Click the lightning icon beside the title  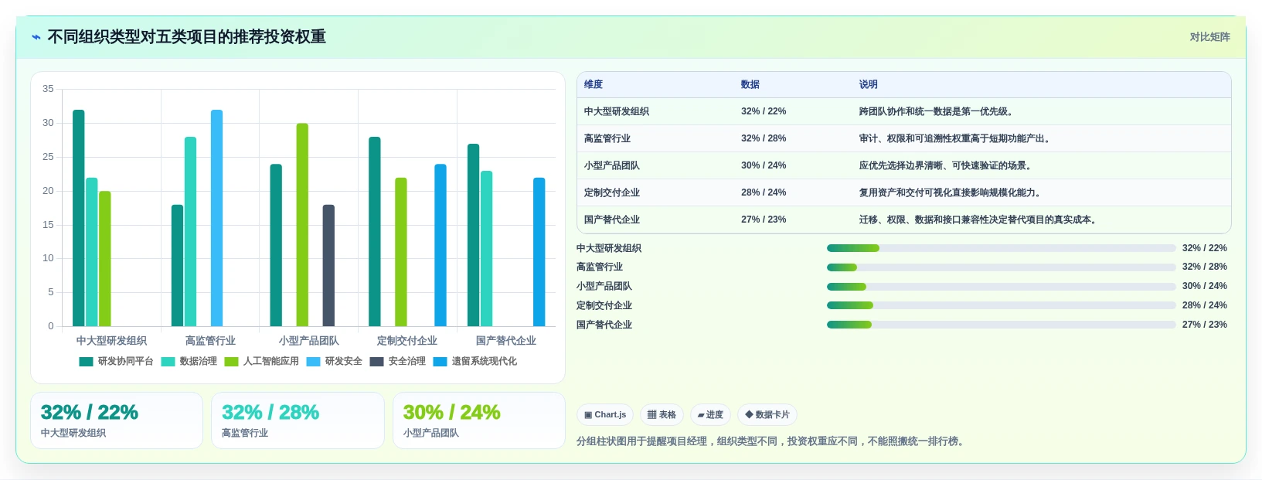tap(36, 37)
